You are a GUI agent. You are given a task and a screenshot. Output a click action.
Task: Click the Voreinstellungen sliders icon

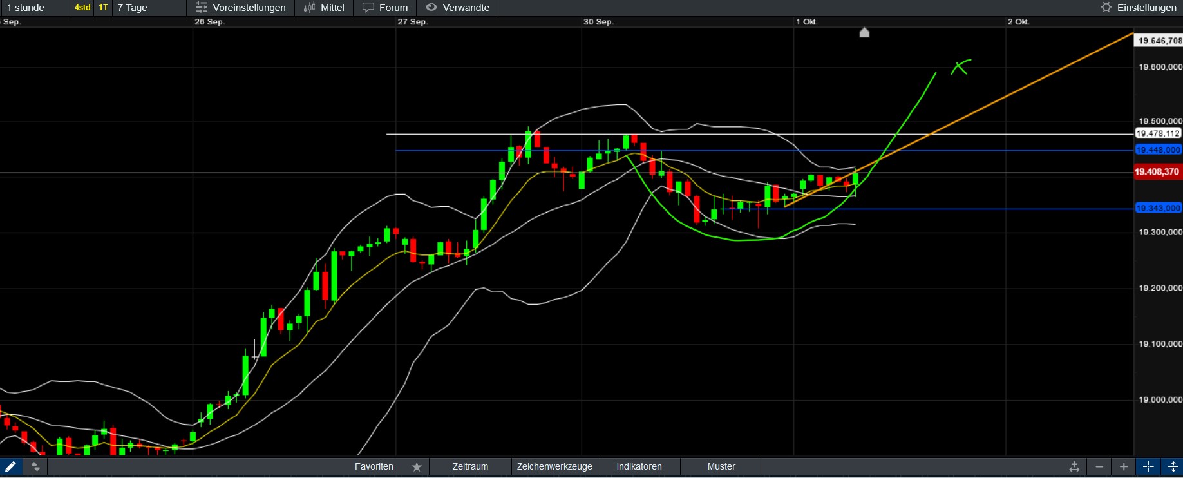click(202, 8)
